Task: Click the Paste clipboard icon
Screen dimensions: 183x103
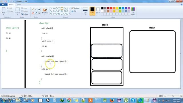Action: pyautogui.click(x=3, y=9)
